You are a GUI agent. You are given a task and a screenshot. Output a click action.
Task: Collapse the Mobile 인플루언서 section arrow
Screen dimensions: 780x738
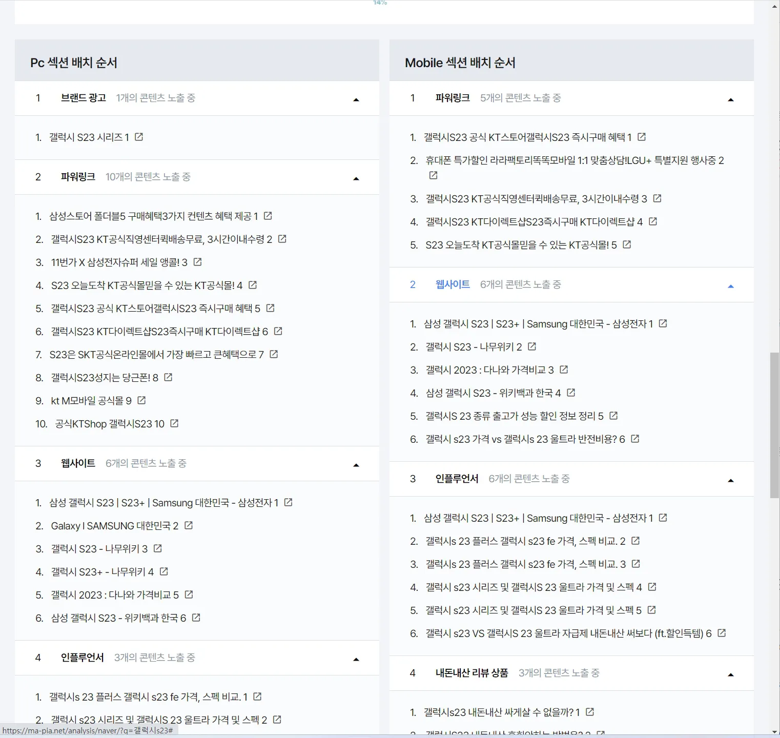coord(731,480)
